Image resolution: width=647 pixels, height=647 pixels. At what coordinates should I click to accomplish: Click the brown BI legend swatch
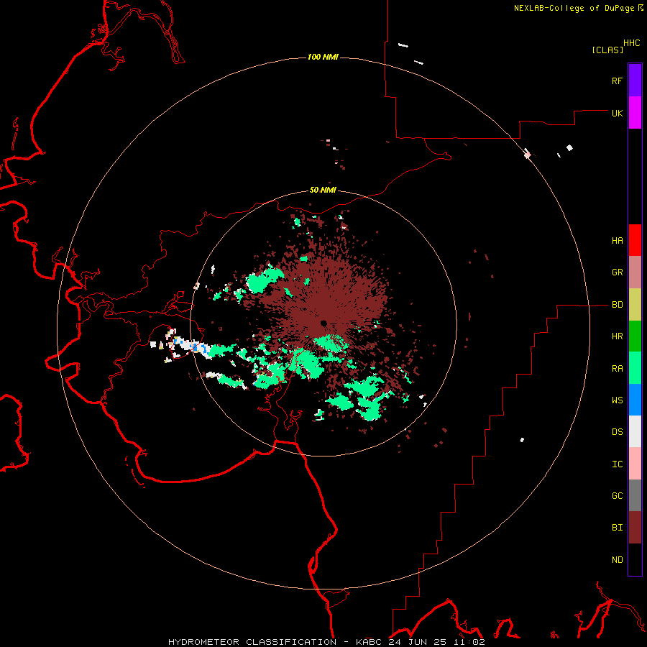[635, 528]
